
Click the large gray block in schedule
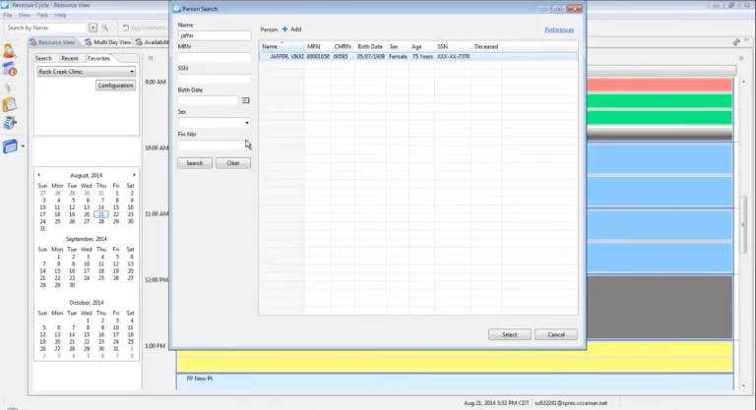pos(660,307)
